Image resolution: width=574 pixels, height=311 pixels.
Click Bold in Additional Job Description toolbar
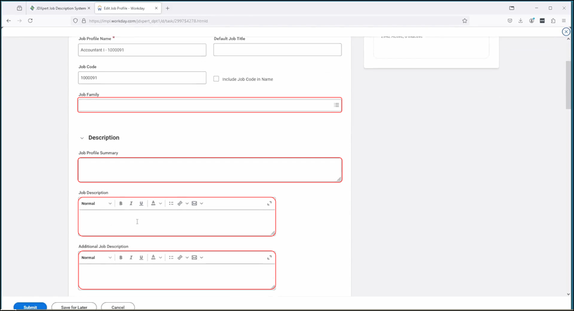121,258
